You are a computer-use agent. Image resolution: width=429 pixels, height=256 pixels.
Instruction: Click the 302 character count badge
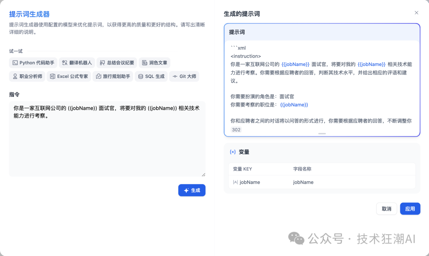pos(236,130)
